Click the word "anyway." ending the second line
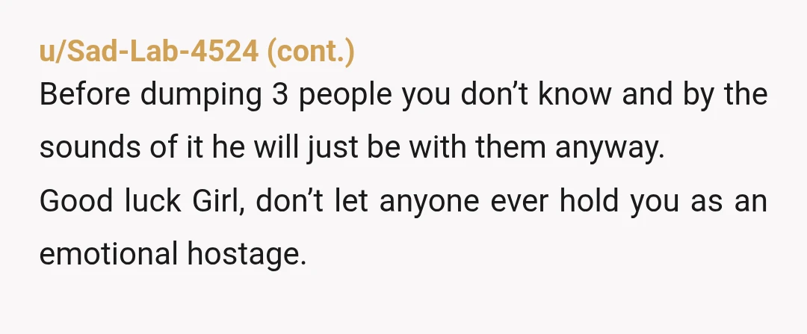This screenshot has width=807, height=334. [610, 149]
